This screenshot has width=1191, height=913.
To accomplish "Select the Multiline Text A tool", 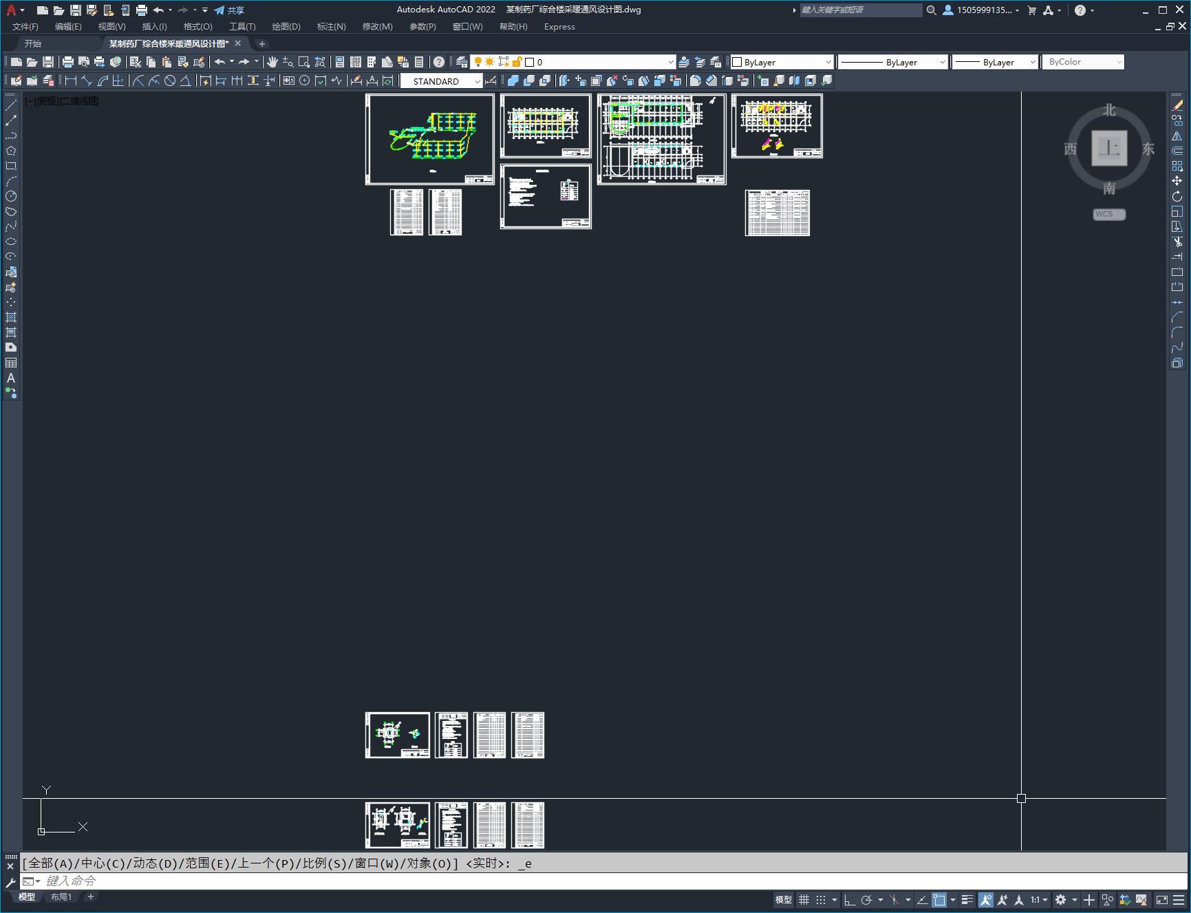I will pos(11,378).
